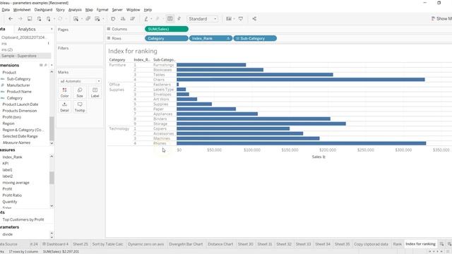Click the Show Me button
Screen dimensions: 452x254
click(441, 19)
